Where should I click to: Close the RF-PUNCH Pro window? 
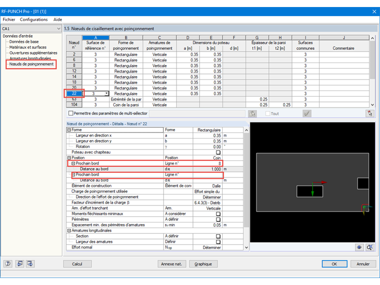(374, 11)
